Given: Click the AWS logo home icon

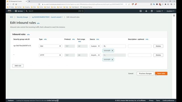Looking at the screenshot, I should coord(9,11).
